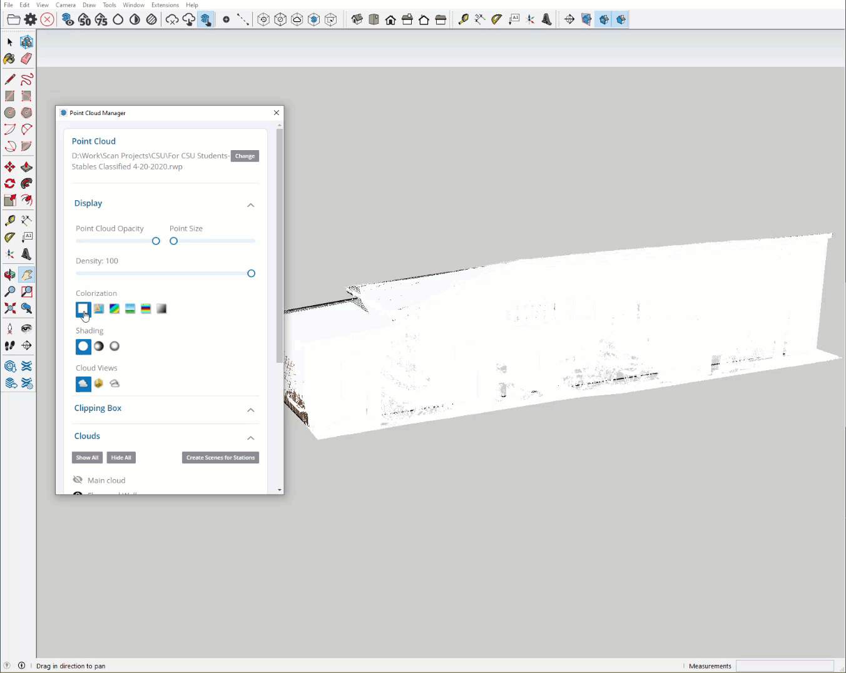Select the grayscale colorization option
The image size is (846, 673).
pos(161,308)
